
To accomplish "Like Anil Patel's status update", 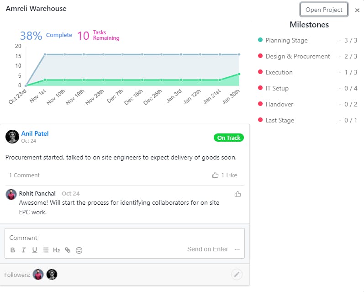I will tap(225, 175).
